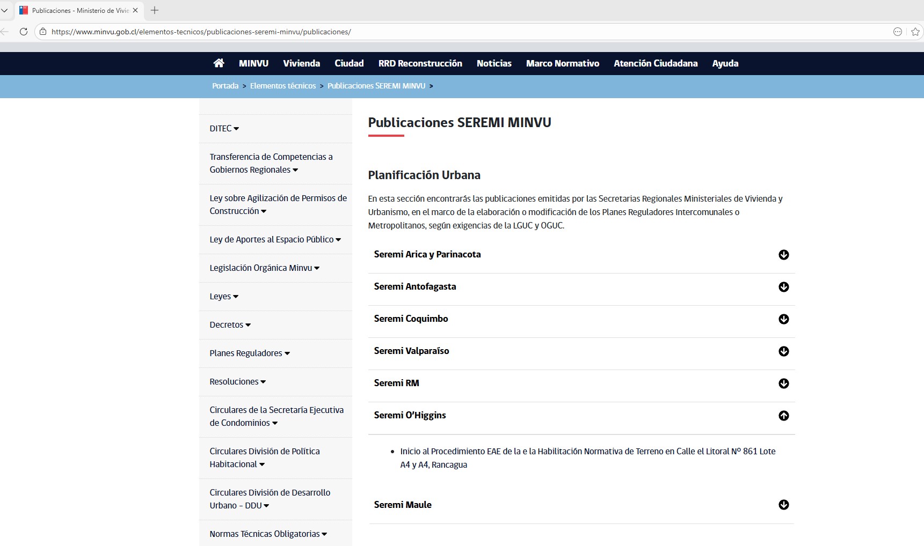Open the Atención Ciudadana menu item

point(656,63)
